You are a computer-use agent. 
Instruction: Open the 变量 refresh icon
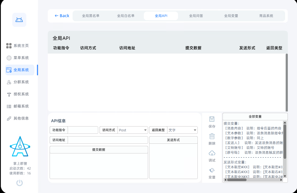click(212, 170)
